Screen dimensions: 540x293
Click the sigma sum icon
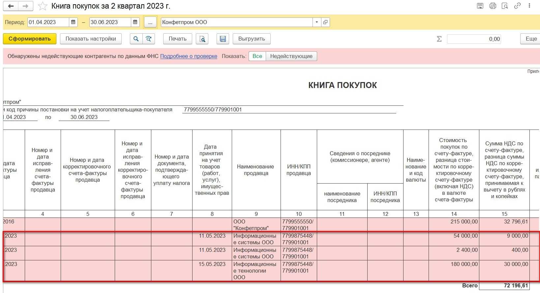[439, 39]
